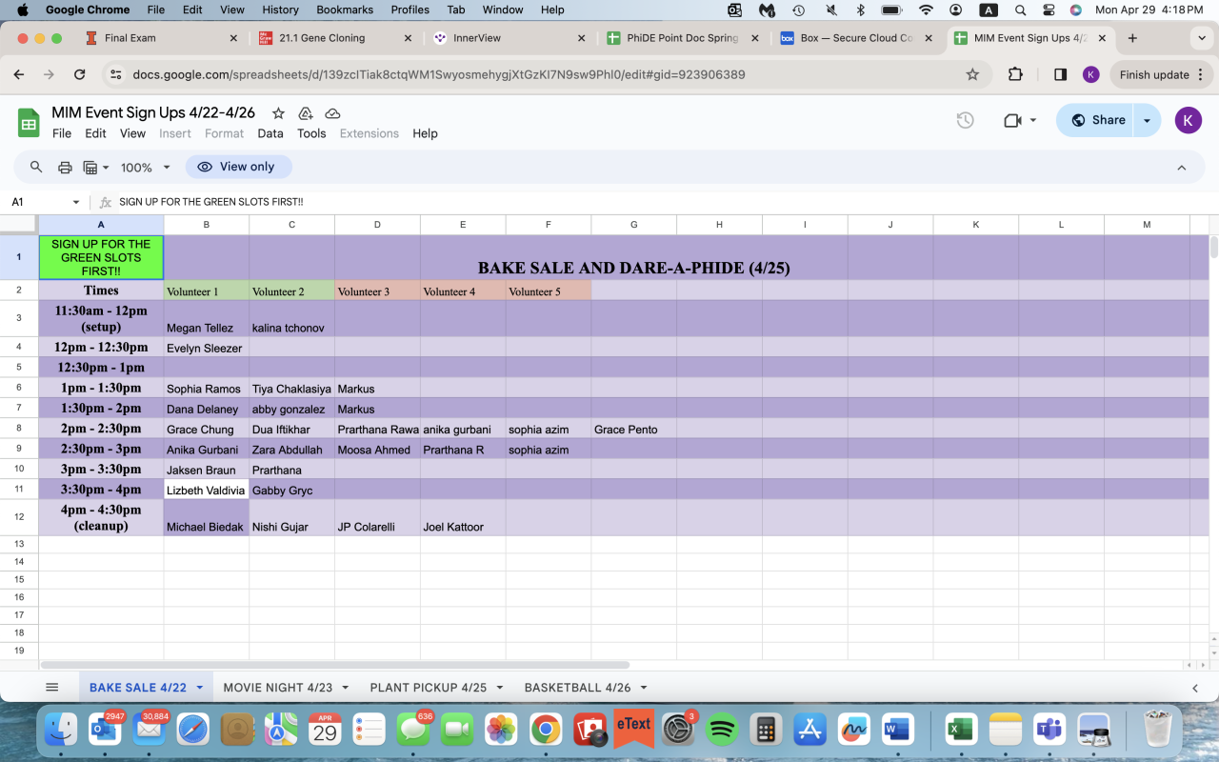Open the View only mode pill

[238, 167]
